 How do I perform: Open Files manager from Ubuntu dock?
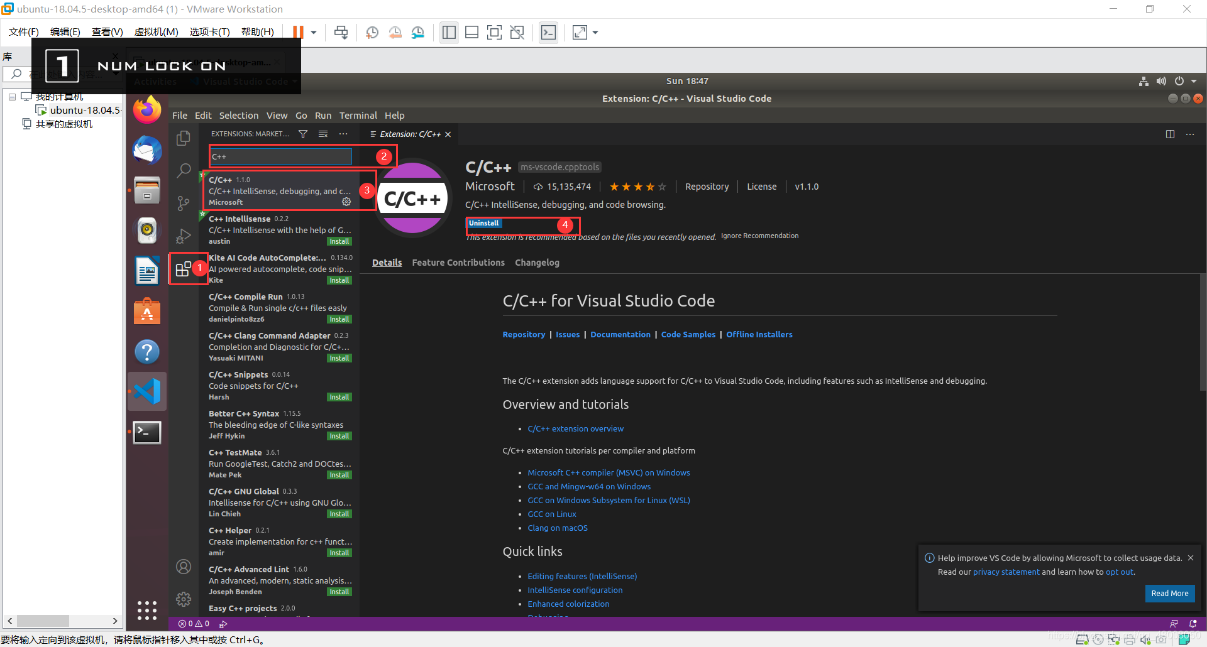tap(147, 190)
